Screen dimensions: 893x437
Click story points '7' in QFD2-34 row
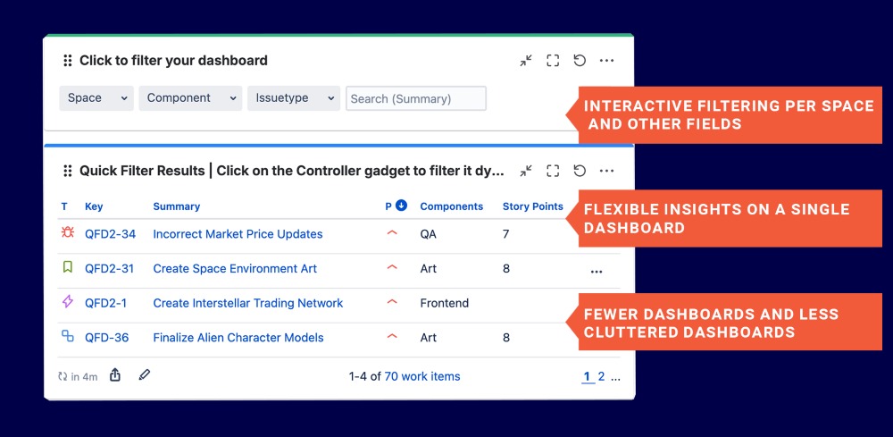pos(505,234)
